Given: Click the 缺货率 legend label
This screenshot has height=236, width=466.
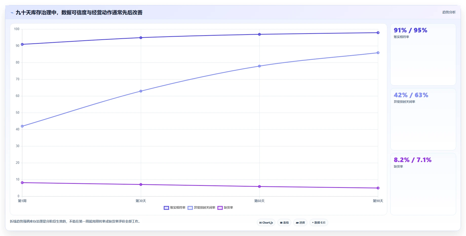Looking at the screenshot, I should click(228, 208).
